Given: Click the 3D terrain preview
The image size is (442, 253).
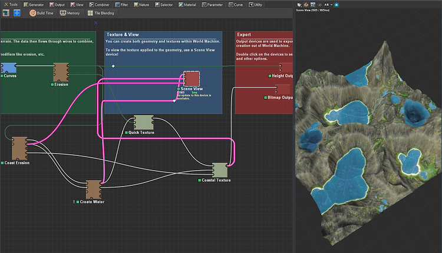Looking at the screenshot, I should click(368, 144).
